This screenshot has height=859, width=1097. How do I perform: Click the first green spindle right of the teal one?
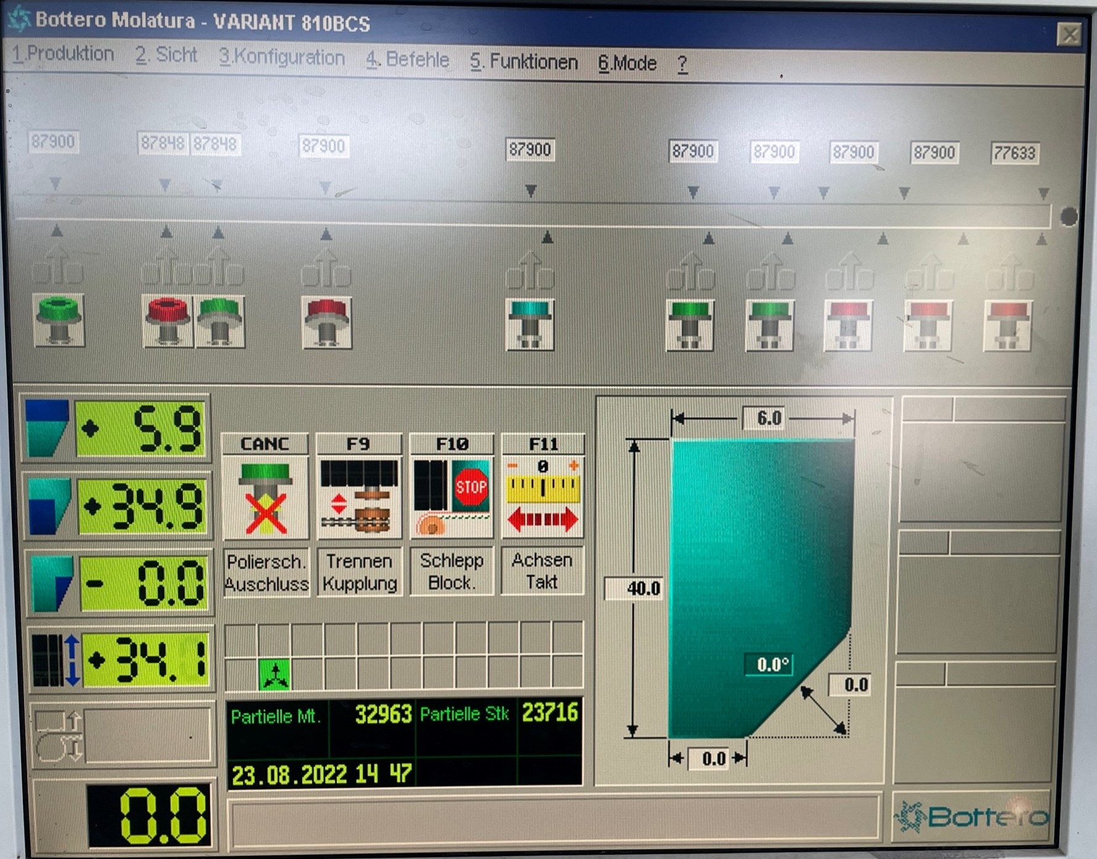(690, 326)
